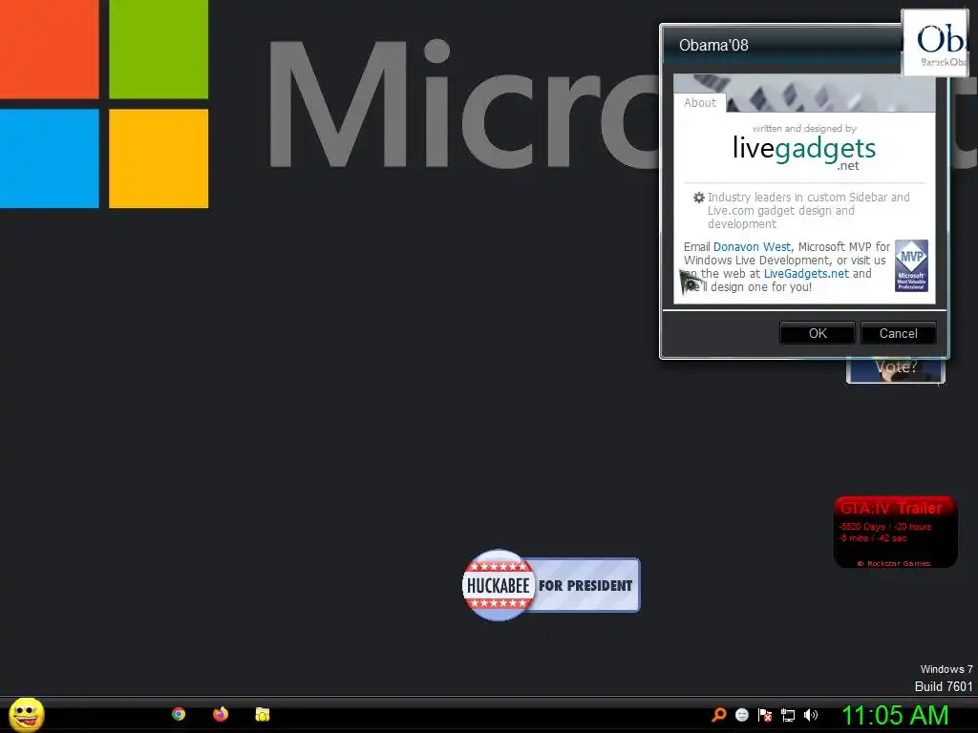Click the livegadgets.net logo
Screen dimensions: 978x733
click(804, 153)
